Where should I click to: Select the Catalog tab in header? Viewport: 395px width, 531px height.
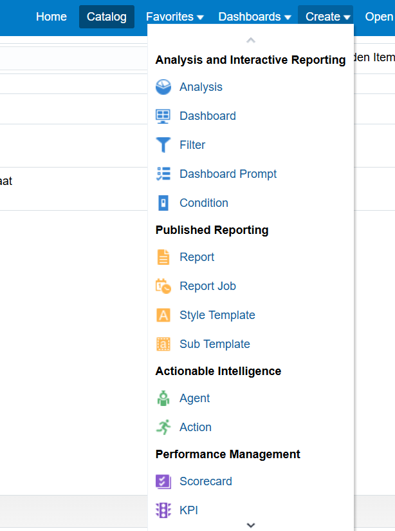[107, 17]
